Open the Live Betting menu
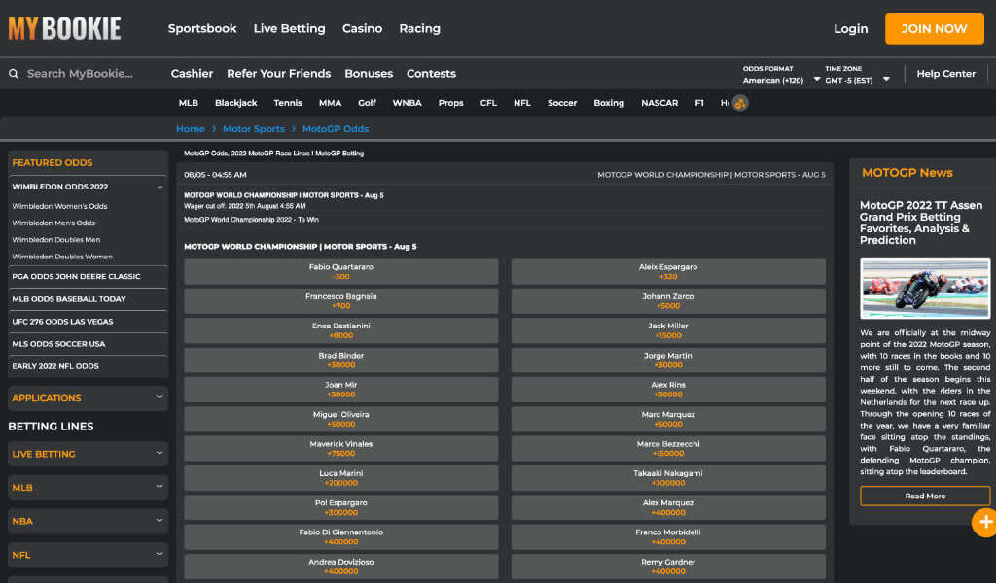 (289, 28)
